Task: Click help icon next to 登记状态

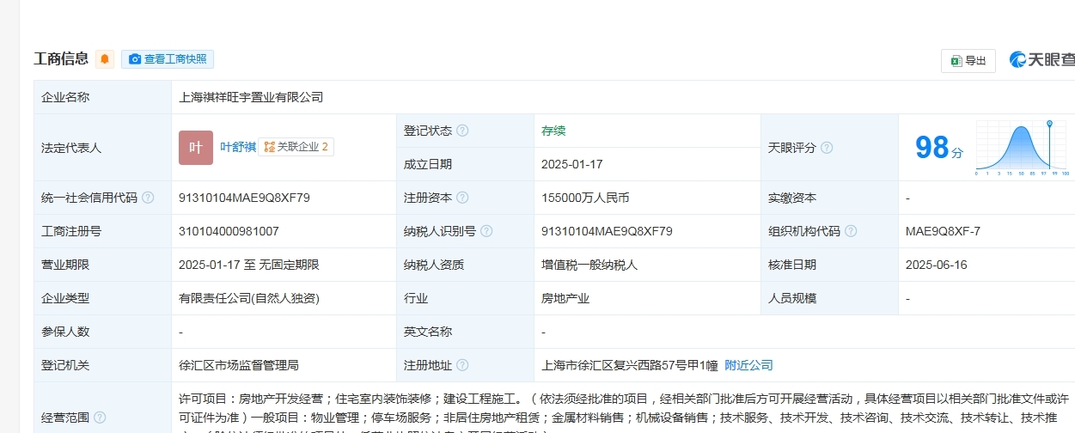Action: pos(462,131)
